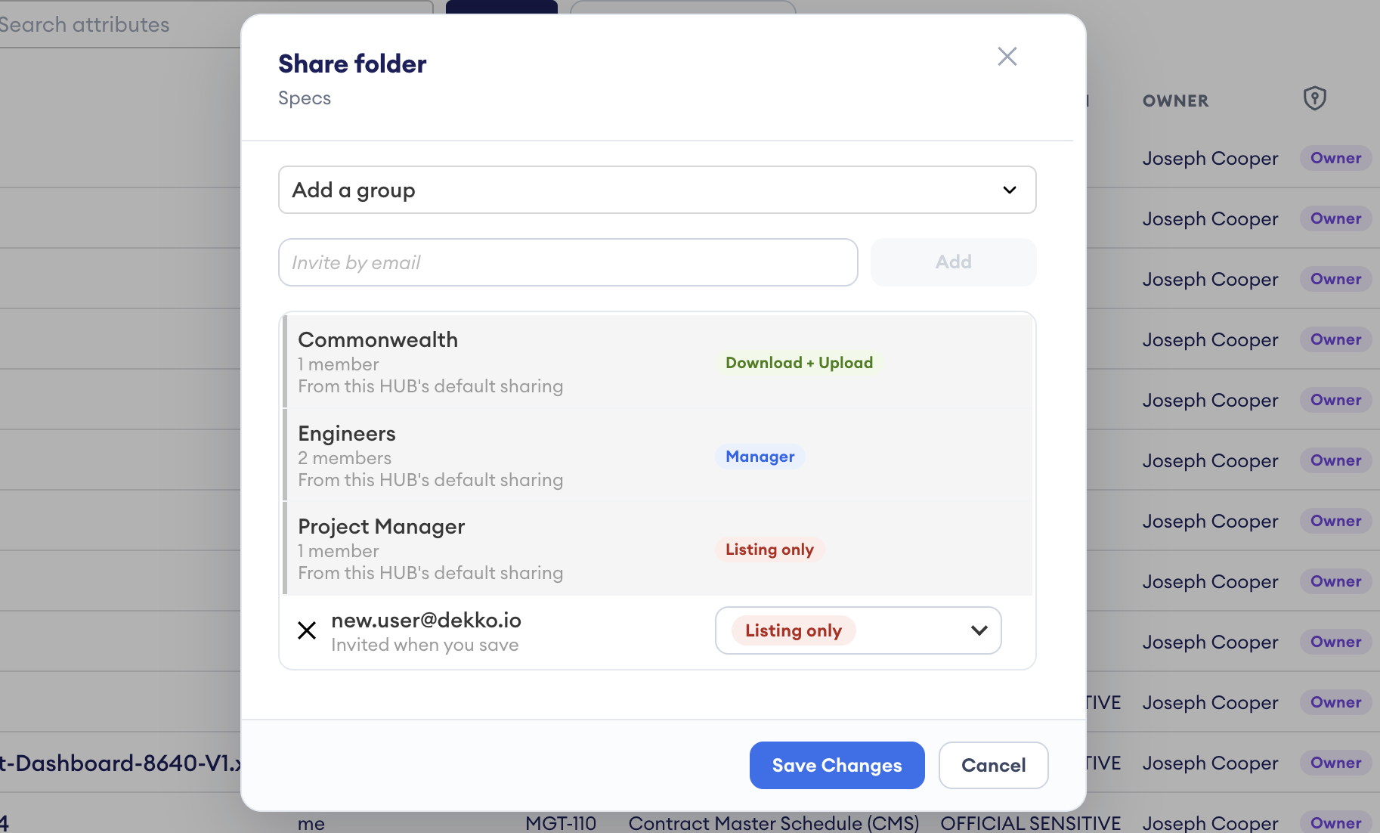
Task: Focus the Invite by email field
Action: [x=568, y=262]
